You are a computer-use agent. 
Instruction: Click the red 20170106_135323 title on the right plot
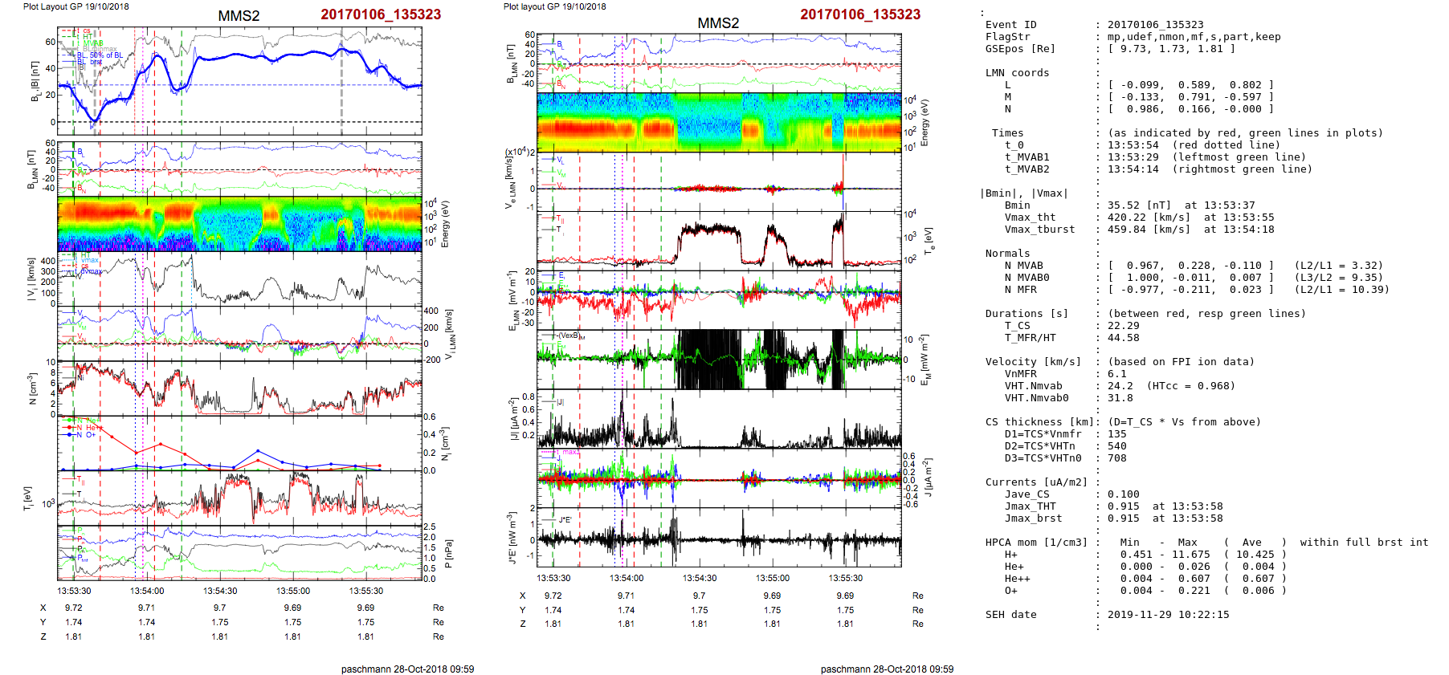tap(859, 14)
